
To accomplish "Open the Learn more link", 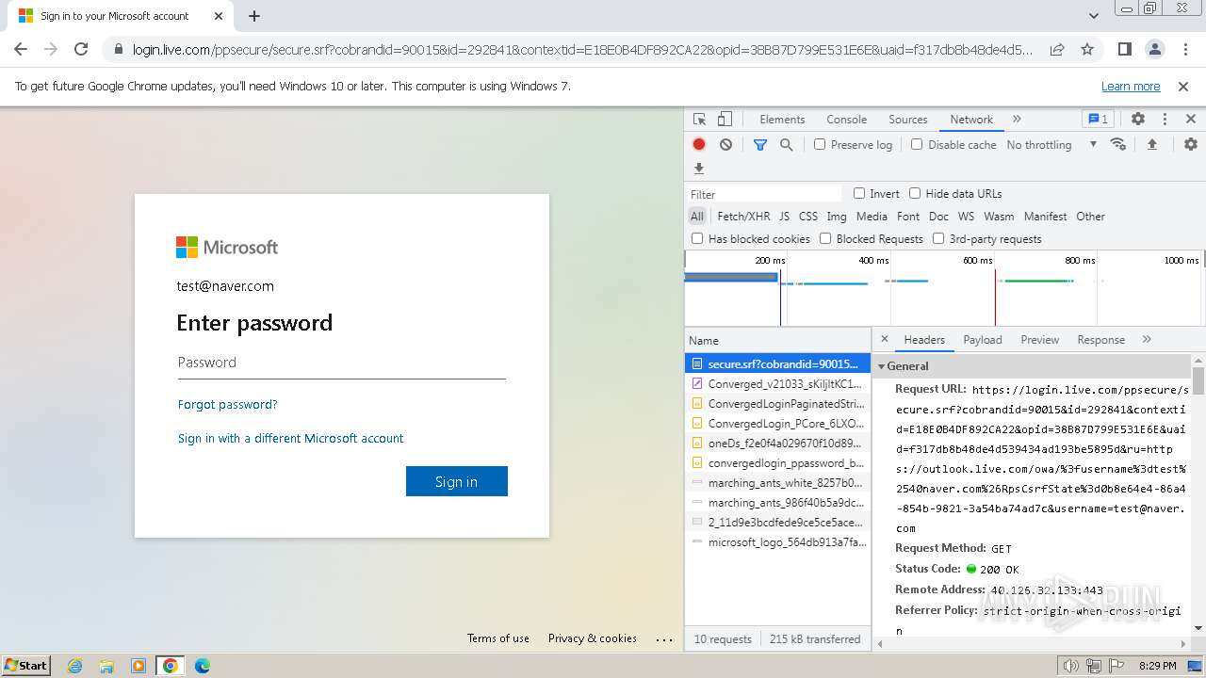I will (1131, 86).
